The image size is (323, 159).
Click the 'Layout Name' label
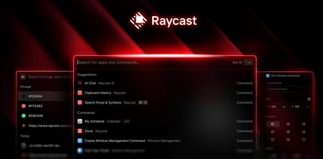click(274, 83)
